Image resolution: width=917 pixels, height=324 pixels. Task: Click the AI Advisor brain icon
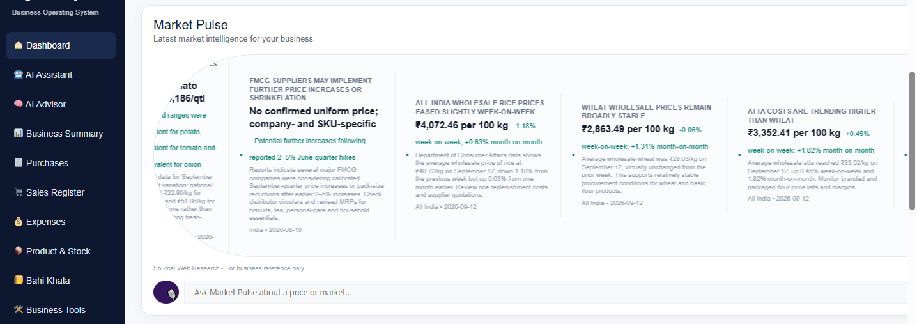(19, 104)
